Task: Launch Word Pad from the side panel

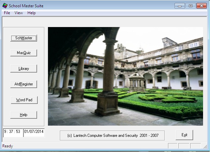Action: coord(23,100)
